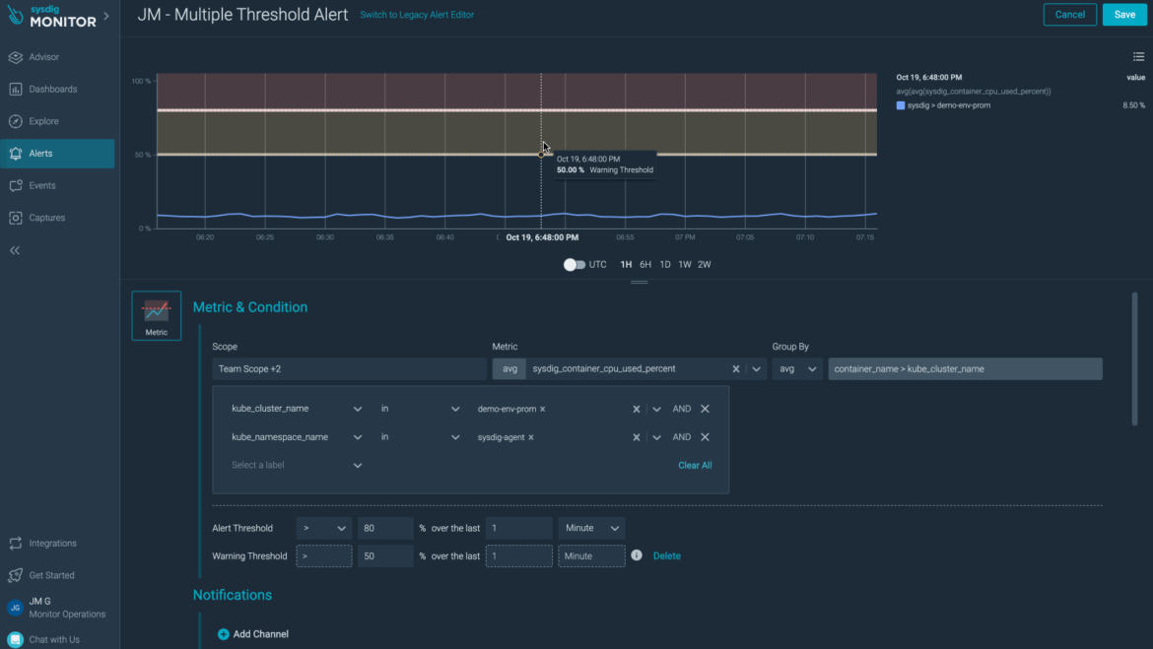This screenshot has height=649, width=1153.
Task: Click the Get Started rocket icon
Action: pyautogui.click(x=16, y=575)
